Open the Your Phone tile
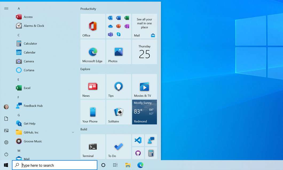The image size is (283, 170). 93,112
